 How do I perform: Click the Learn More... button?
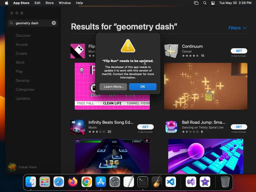click(x=113, y=86)
